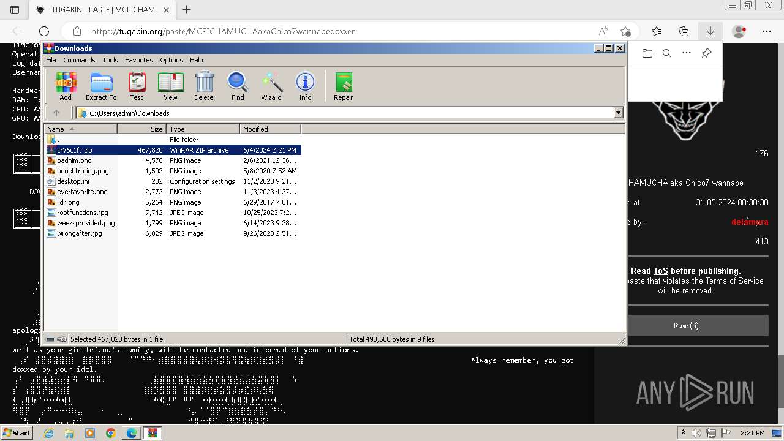Expand the path address dropdown in WinRAR
Viewport: 784px width, 441px height.
click(618, 113)
